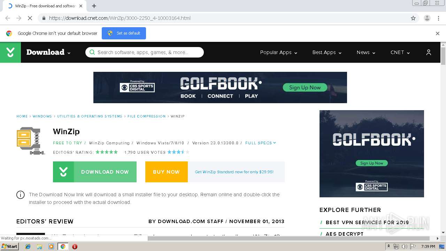Open Windows Explorer folder in taskbar
The width and height of the screenshot is (446, 251).
coord(39,246)
